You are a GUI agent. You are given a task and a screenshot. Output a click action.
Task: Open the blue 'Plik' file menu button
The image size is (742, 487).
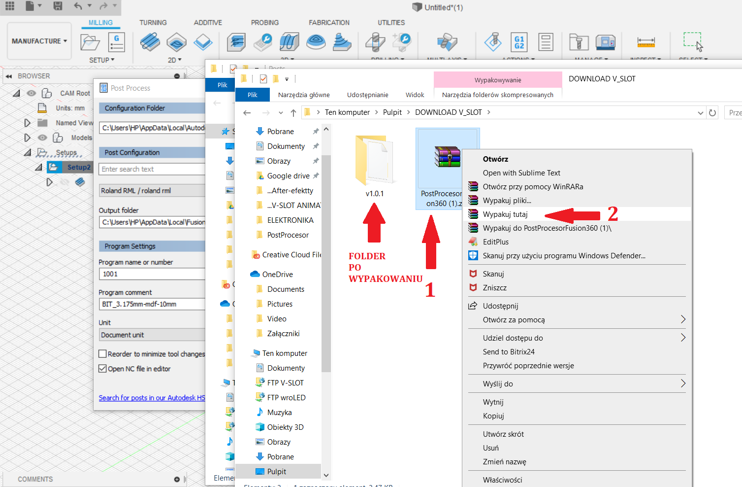[253, 95]
